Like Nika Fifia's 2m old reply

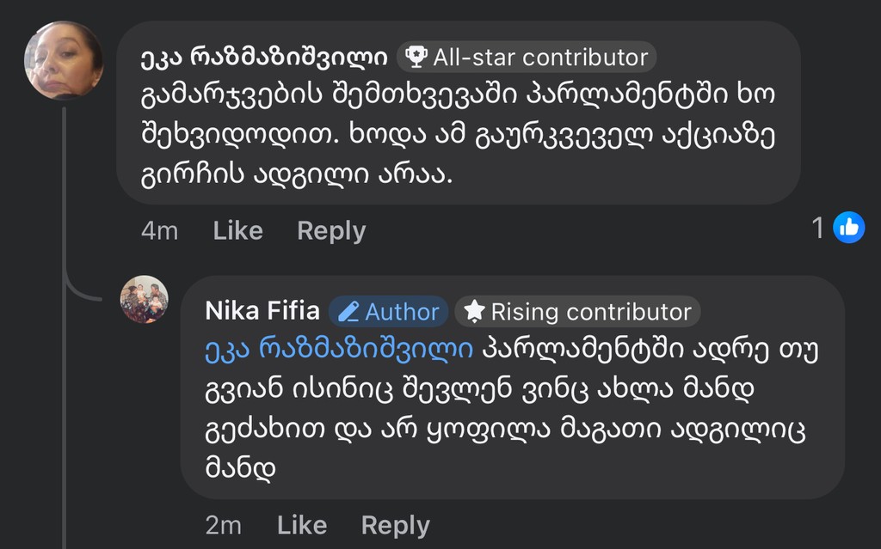pyautogui.click(x=302, y=525)
